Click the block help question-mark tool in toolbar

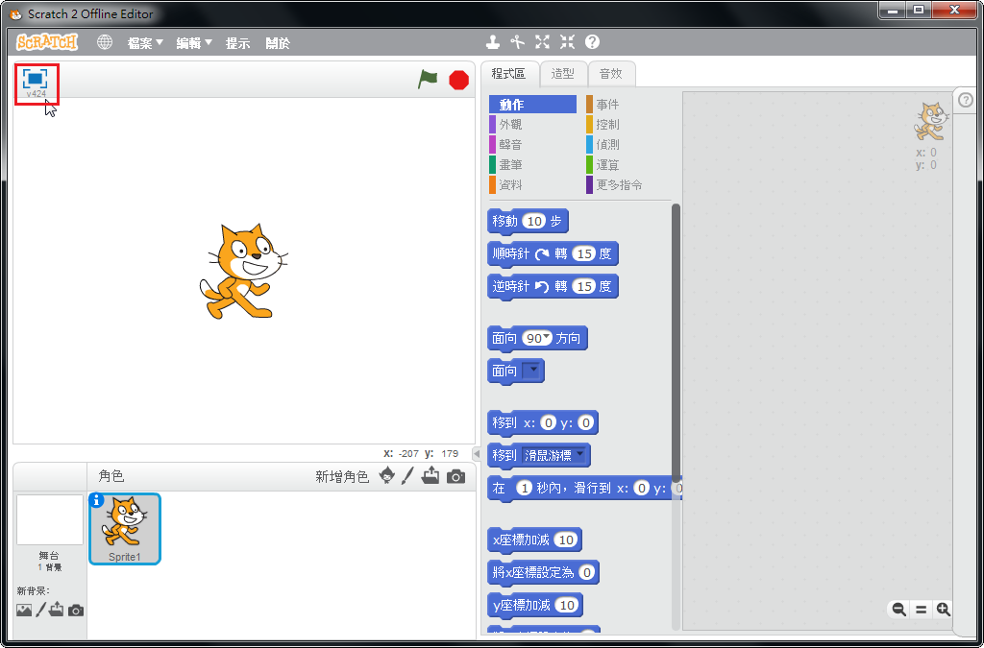(592, 42)
